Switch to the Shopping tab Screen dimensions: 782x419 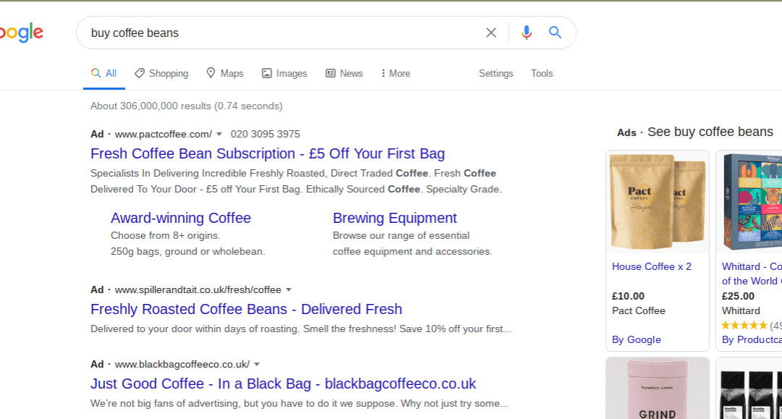pyautogui.click(x=161, y=73)
